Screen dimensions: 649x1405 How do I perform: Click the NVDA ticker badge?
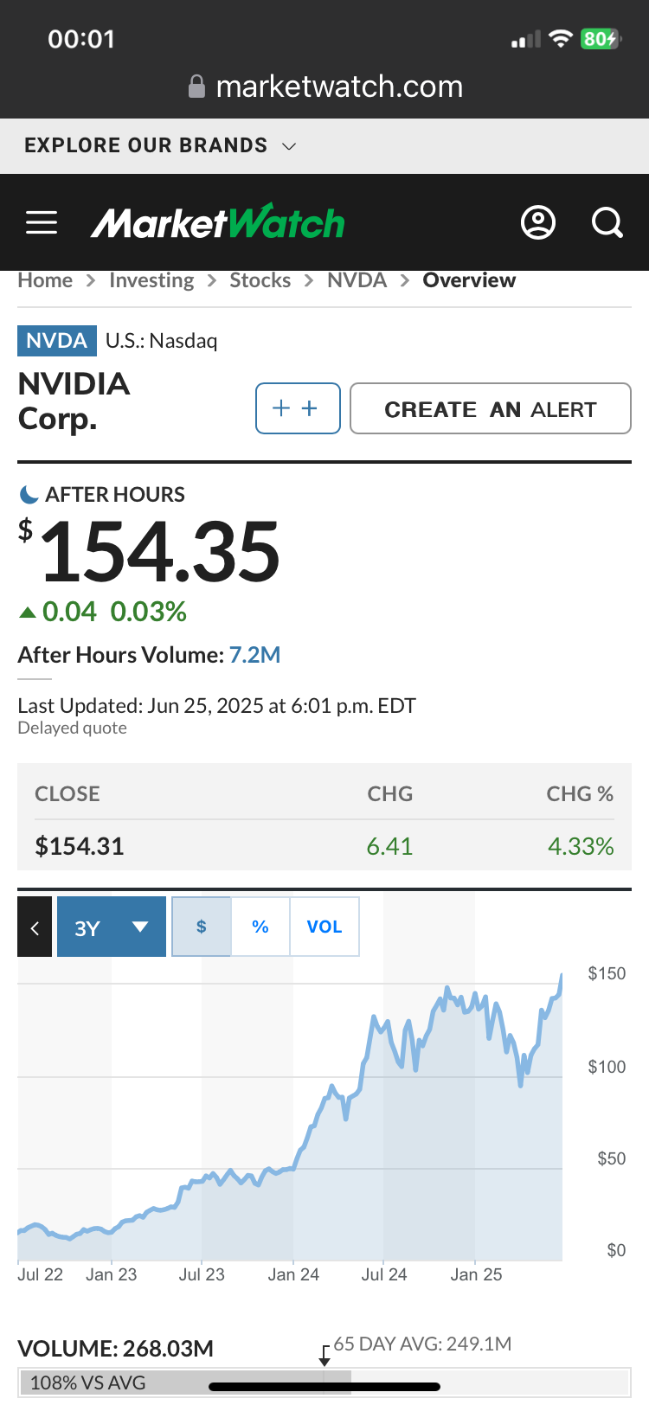(56, 341)
